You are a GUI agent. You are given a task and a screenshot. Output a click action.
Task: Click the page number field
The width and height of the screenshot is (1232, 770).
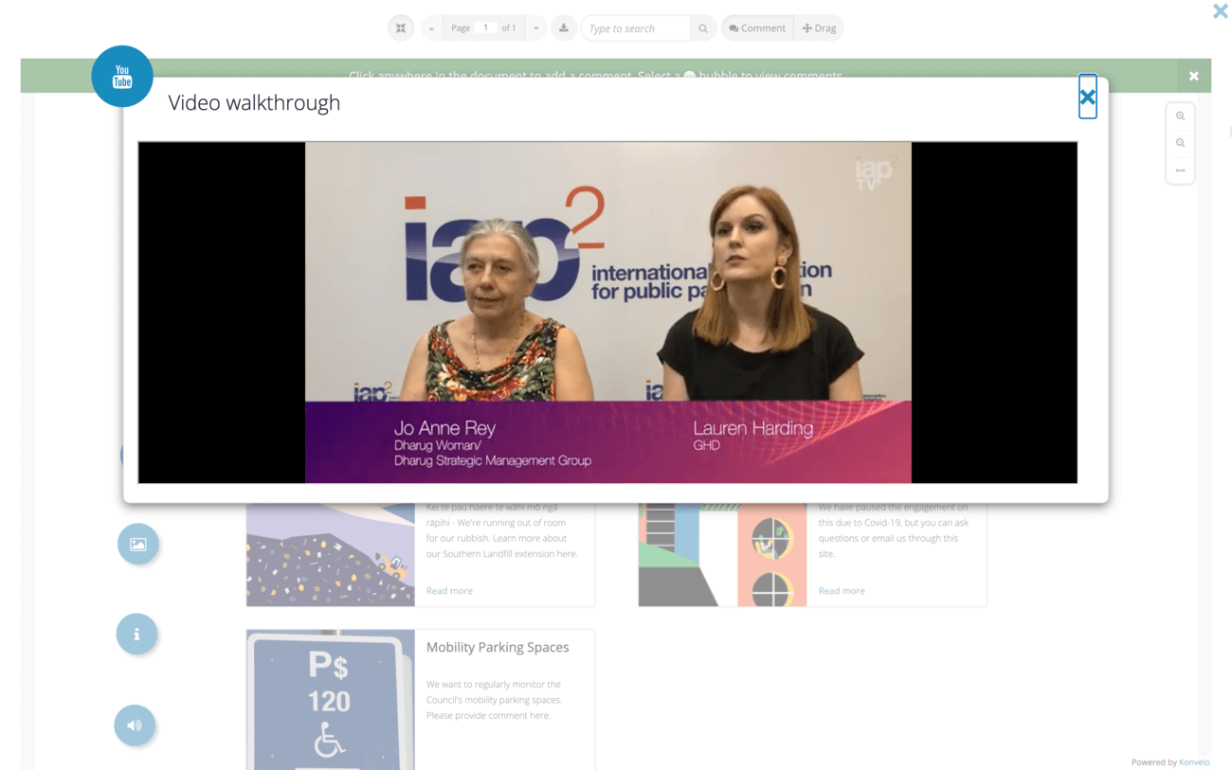click(485, 28)
